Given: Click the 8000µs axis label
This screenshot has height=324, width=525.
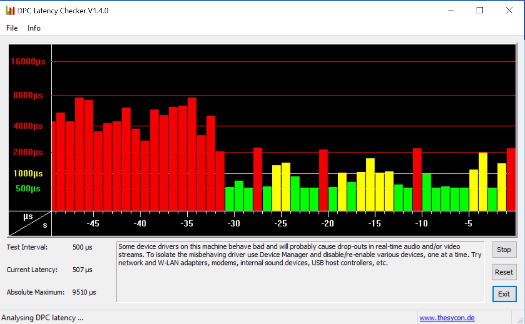Looking at the screenshot, I should point(28,95).
